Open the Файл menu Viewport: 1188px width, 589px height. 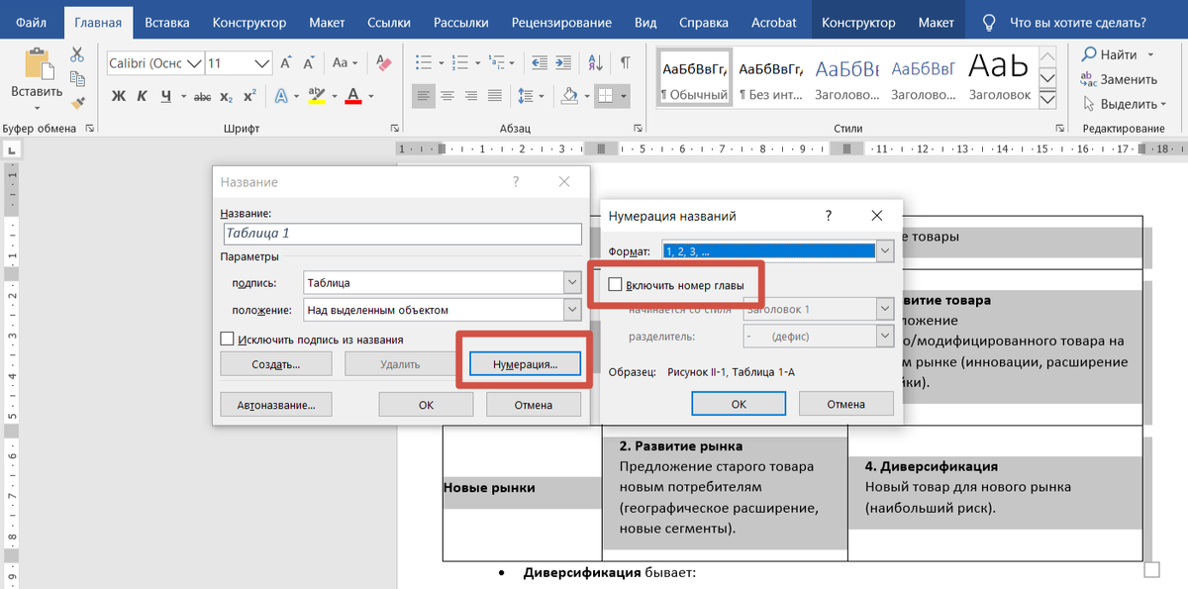[32, 22]
